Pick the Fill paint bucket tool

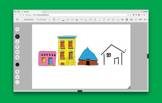click(x=17, y=52)
